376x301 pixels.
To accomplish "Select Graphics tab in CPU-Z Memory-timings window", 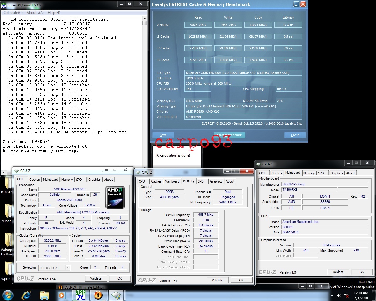I will coord(216,181).
